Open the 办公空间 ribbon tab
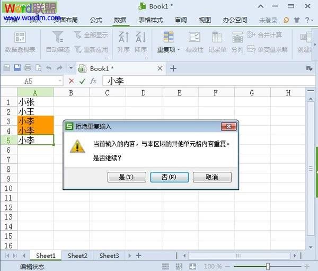 (x=235, y=20)
